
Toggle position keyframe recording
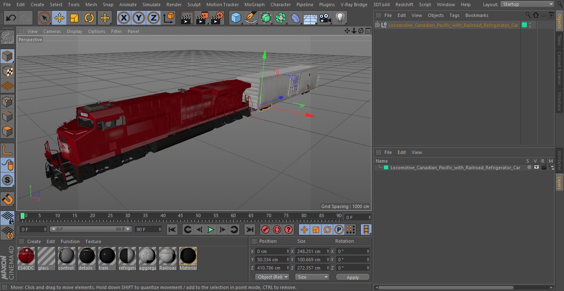click(x=304, y=229)
